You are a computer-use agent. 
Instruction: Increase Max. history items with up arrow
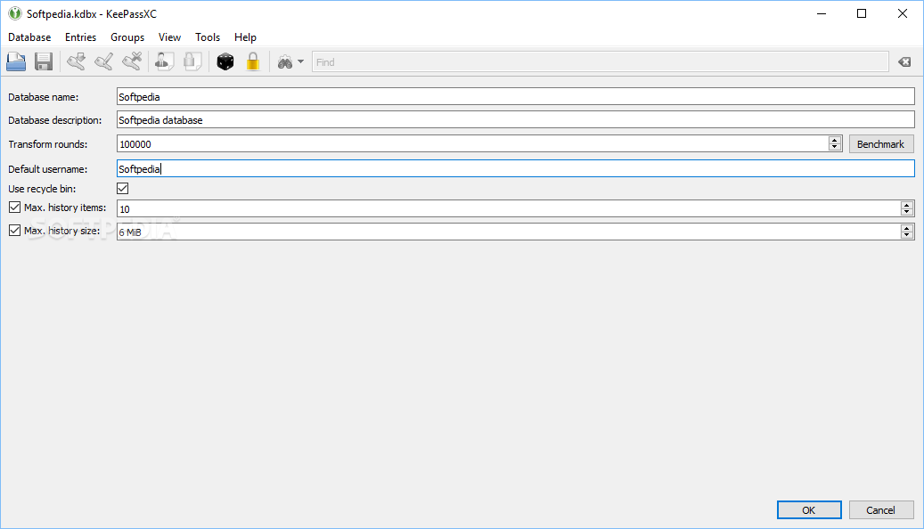point(907,205)
